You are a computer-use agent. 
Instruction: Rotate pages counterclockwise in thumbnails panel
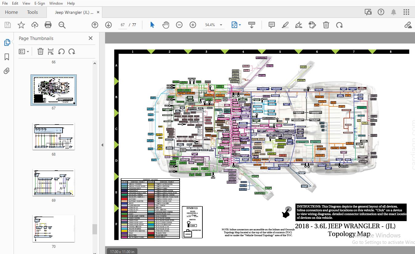pos(61,51)
